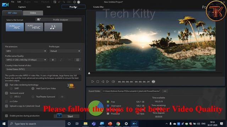The height and width of the screenshot is (127, 227).
Task: Check Upload a copy to CyberLink Cloud
Action: 6,106
